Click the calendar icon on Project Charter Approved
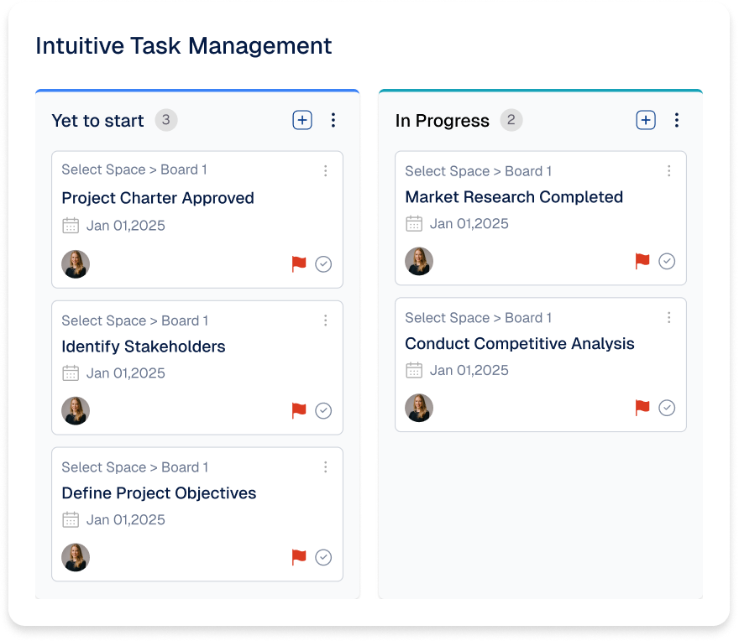 click(x=73, y=225)
